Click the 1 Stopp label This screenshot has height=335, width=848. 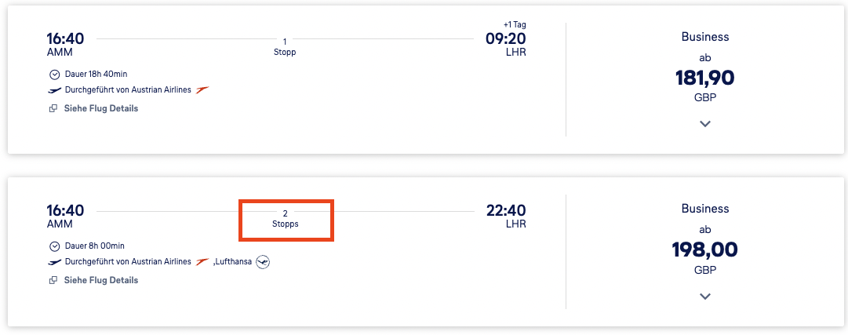click(285, 47)
